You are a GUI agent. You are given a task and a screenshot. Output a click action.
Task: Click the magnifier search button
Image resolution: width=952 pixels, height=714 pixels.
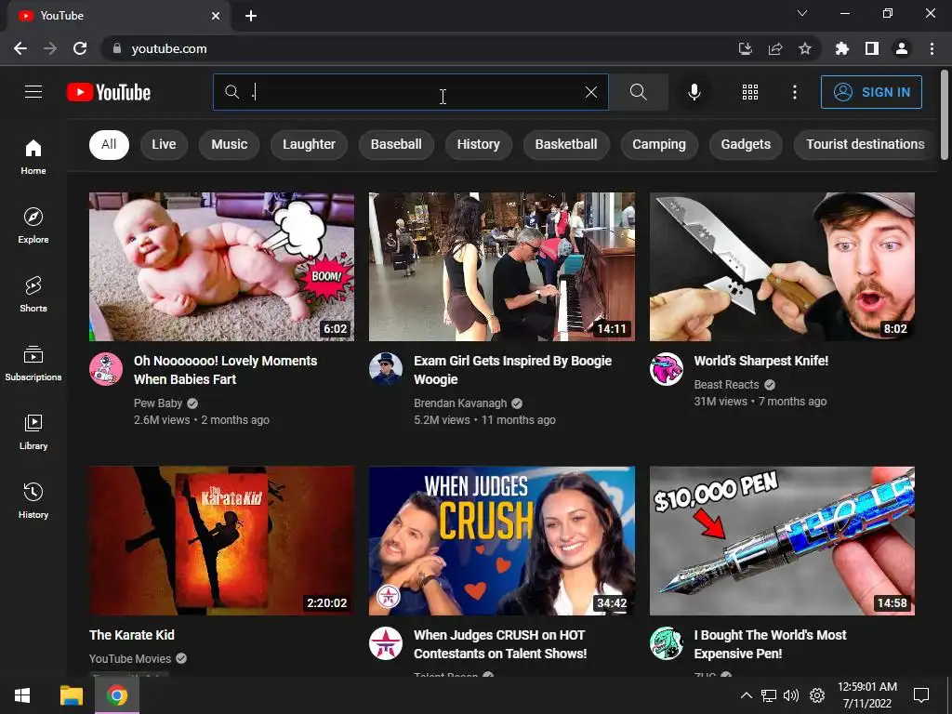[638, 92]
